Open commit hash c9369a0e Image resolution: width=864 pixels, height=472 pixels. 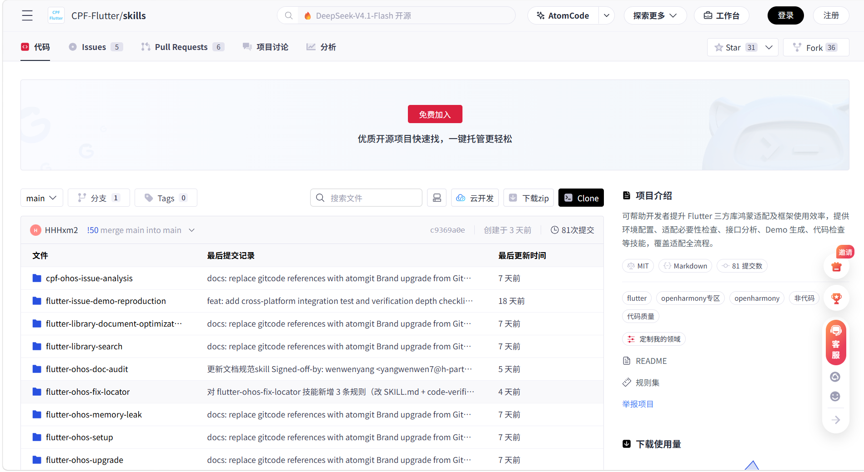pyautogui.click(x=447, y=230)
